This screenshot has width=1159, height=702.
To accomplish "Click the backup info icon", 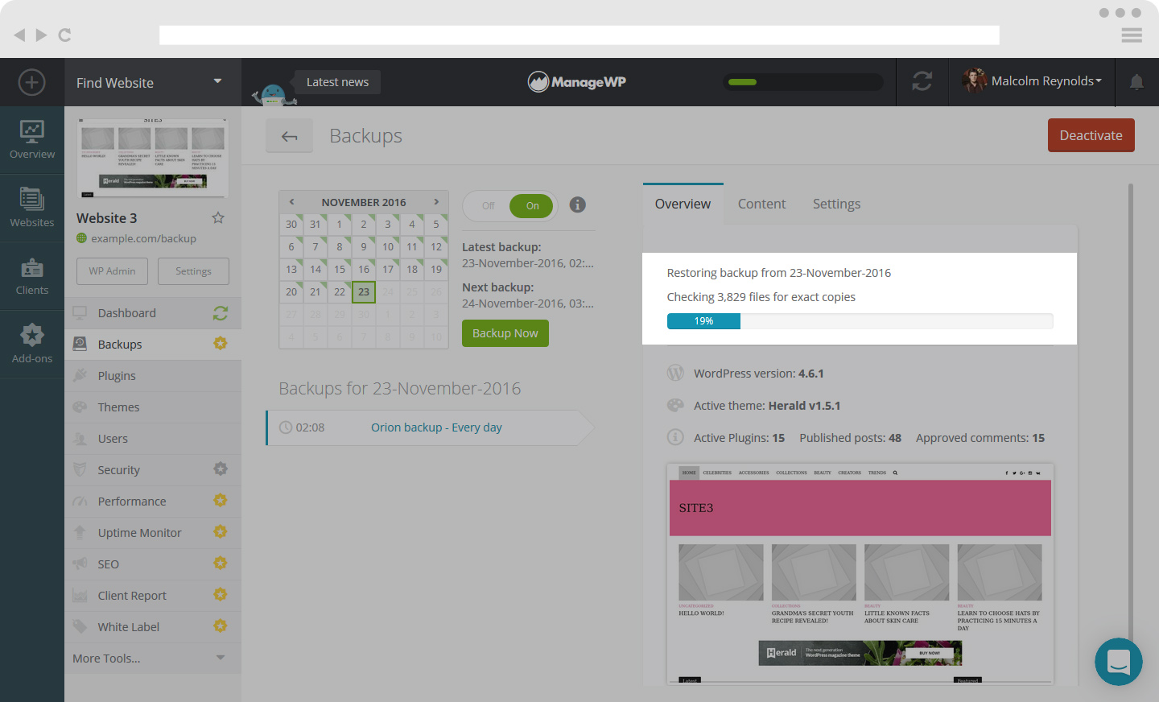I will pyautogui.click(x=577, y=204).
